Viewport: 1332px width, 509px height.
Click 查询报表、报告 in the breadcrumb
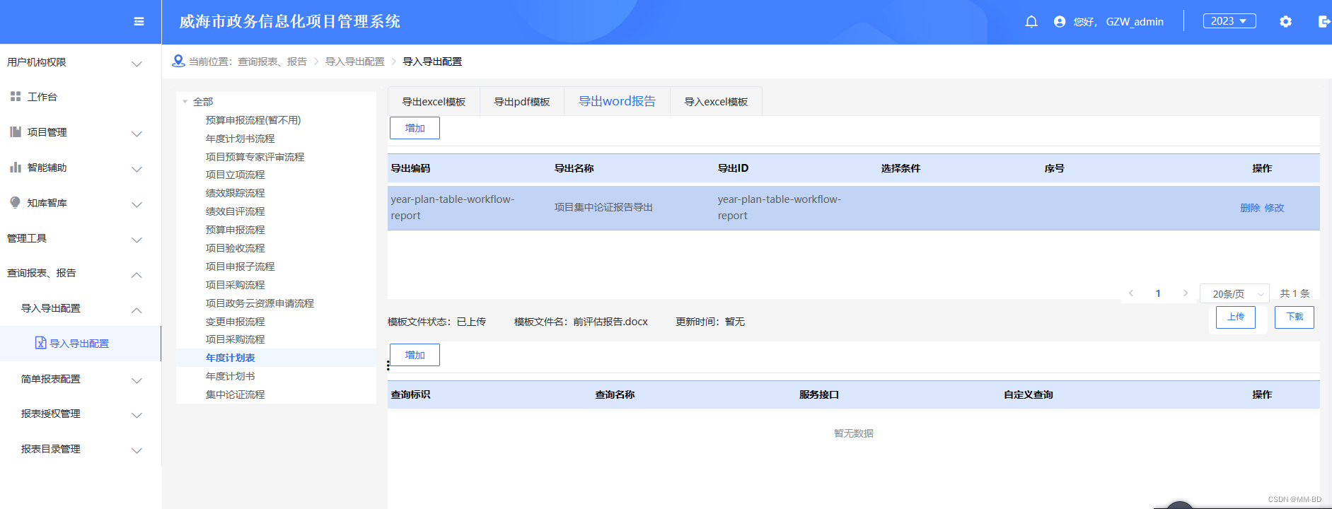click(x=272, y=62)
